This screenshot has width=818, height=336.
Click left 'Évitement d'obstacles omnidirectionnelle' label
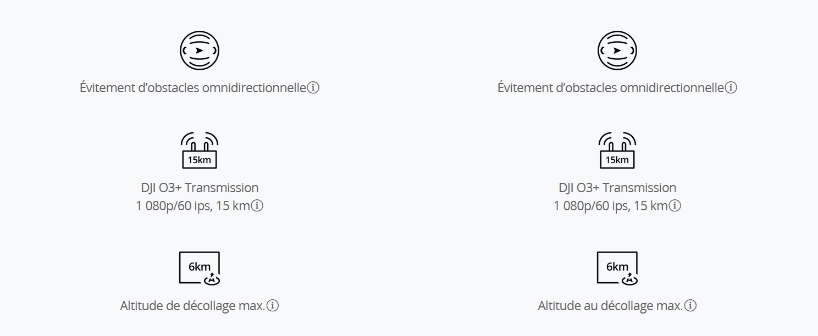click(x=193, y=88)
